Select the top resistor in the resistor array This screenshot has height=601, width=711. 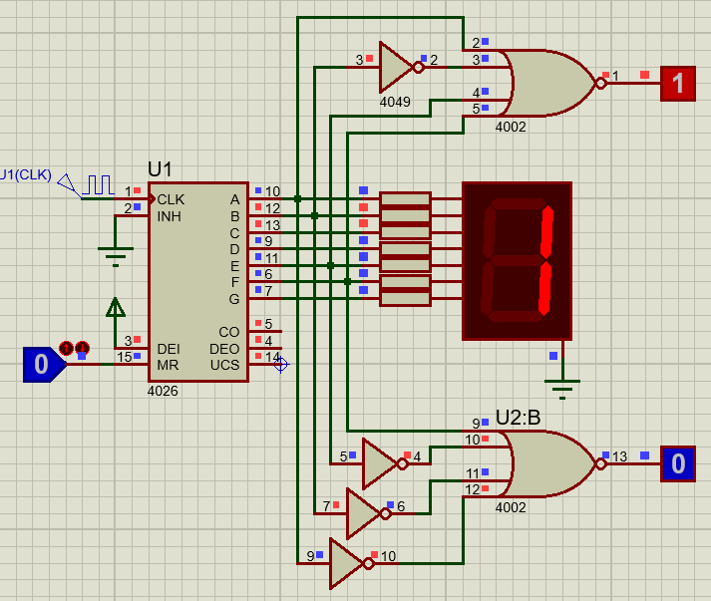(x=405, y=199)
